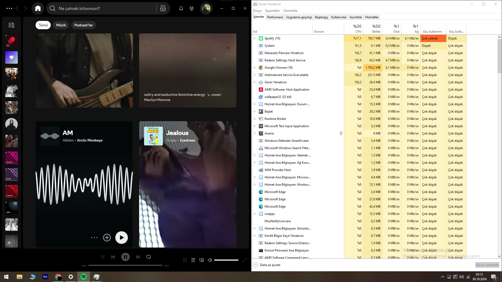The width and height of the screenshot is (502, 282).
Task: Click connect to a device icon
Action: pyautogui.click(x=202, y=260)
